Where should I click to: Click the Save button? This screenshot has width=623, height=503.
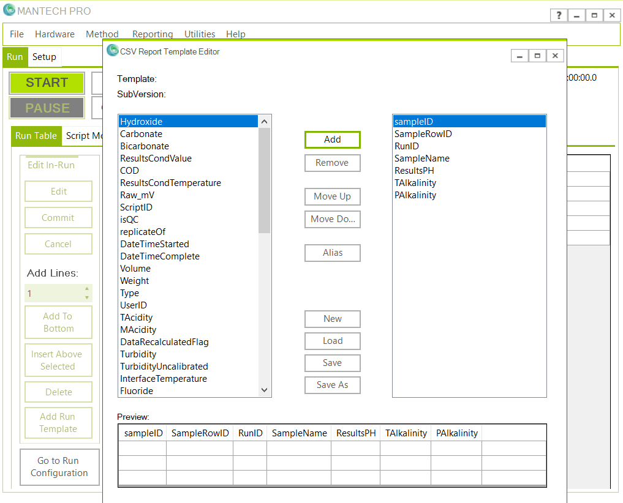[x=333, y=363]
